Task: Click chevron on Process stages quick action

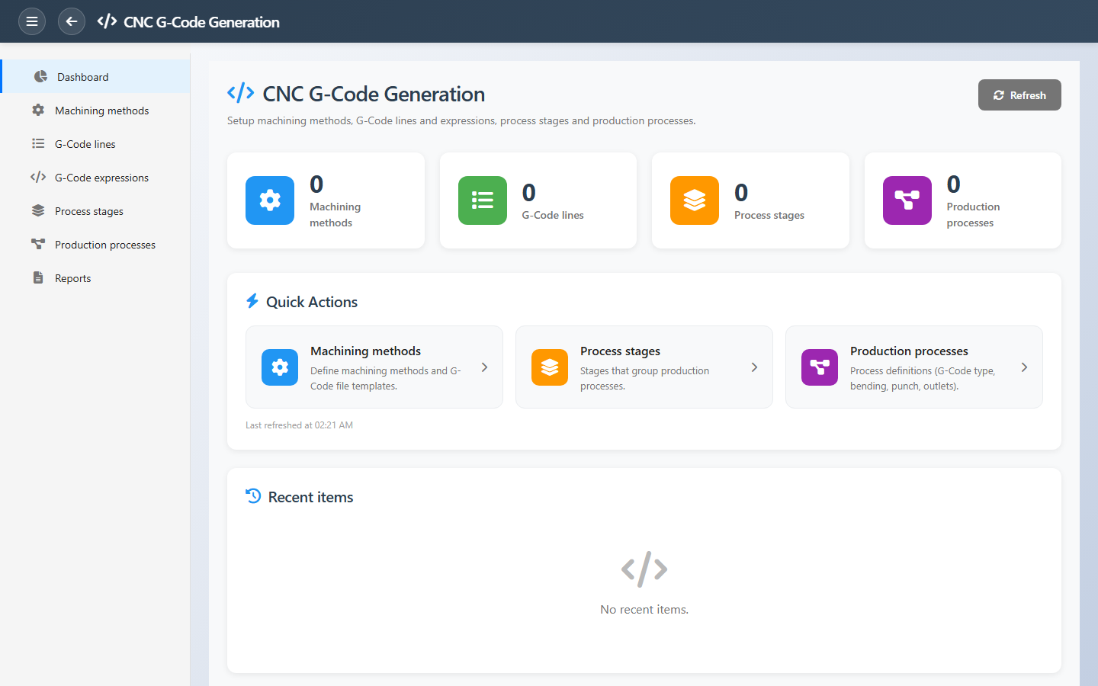Action: 754,367
